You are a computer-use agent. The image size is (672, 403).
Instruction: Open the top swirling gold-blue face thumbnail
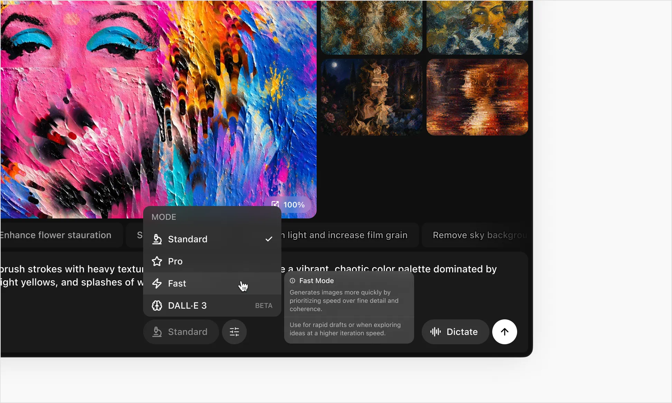[372, 27]
